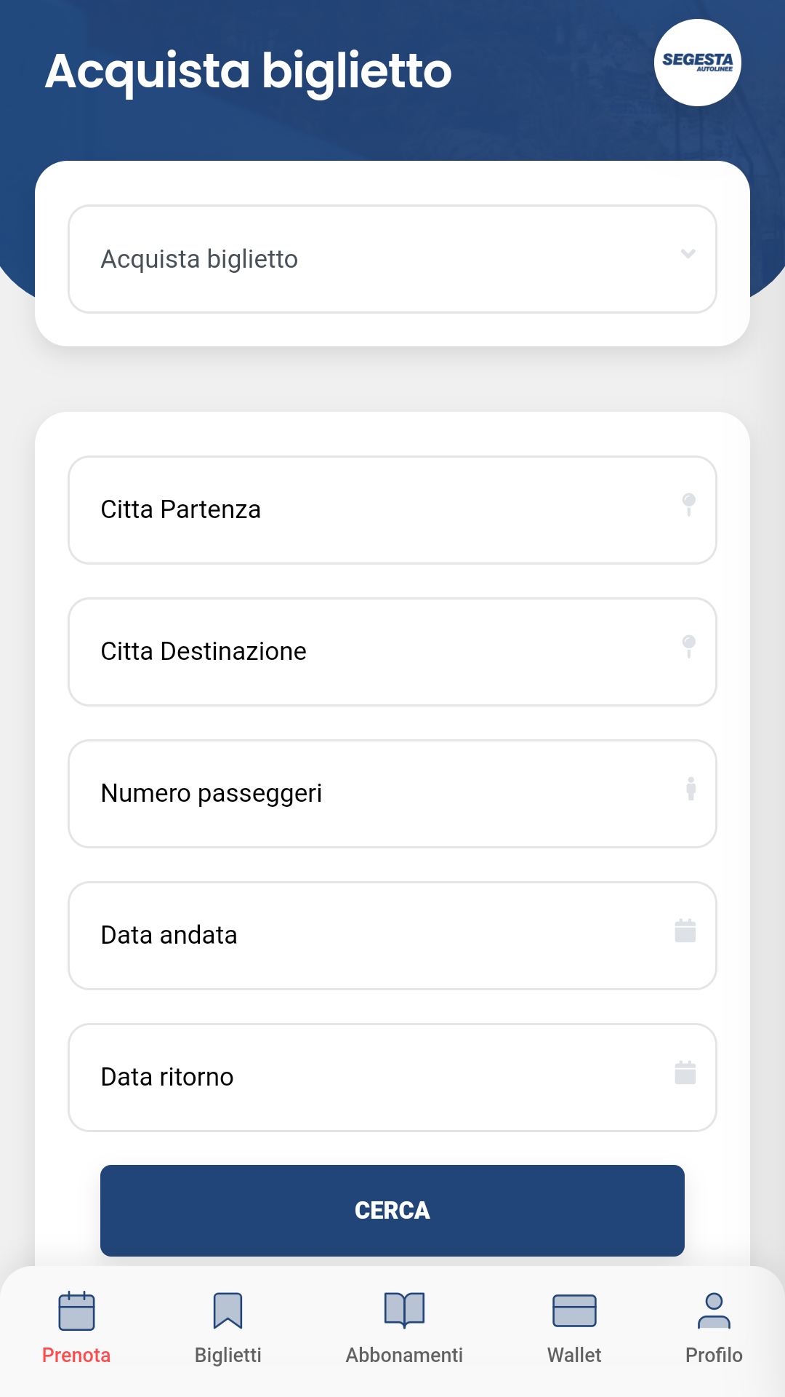Click the pin icon in Citta Partenza
This screenshot has width=785, height=1397.
688,504
